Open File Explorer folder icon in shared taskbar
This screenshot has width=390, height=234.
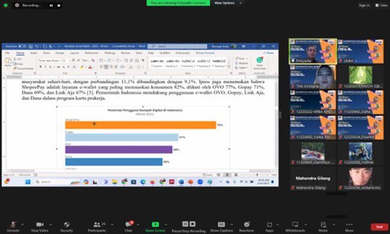coord(114,182)
